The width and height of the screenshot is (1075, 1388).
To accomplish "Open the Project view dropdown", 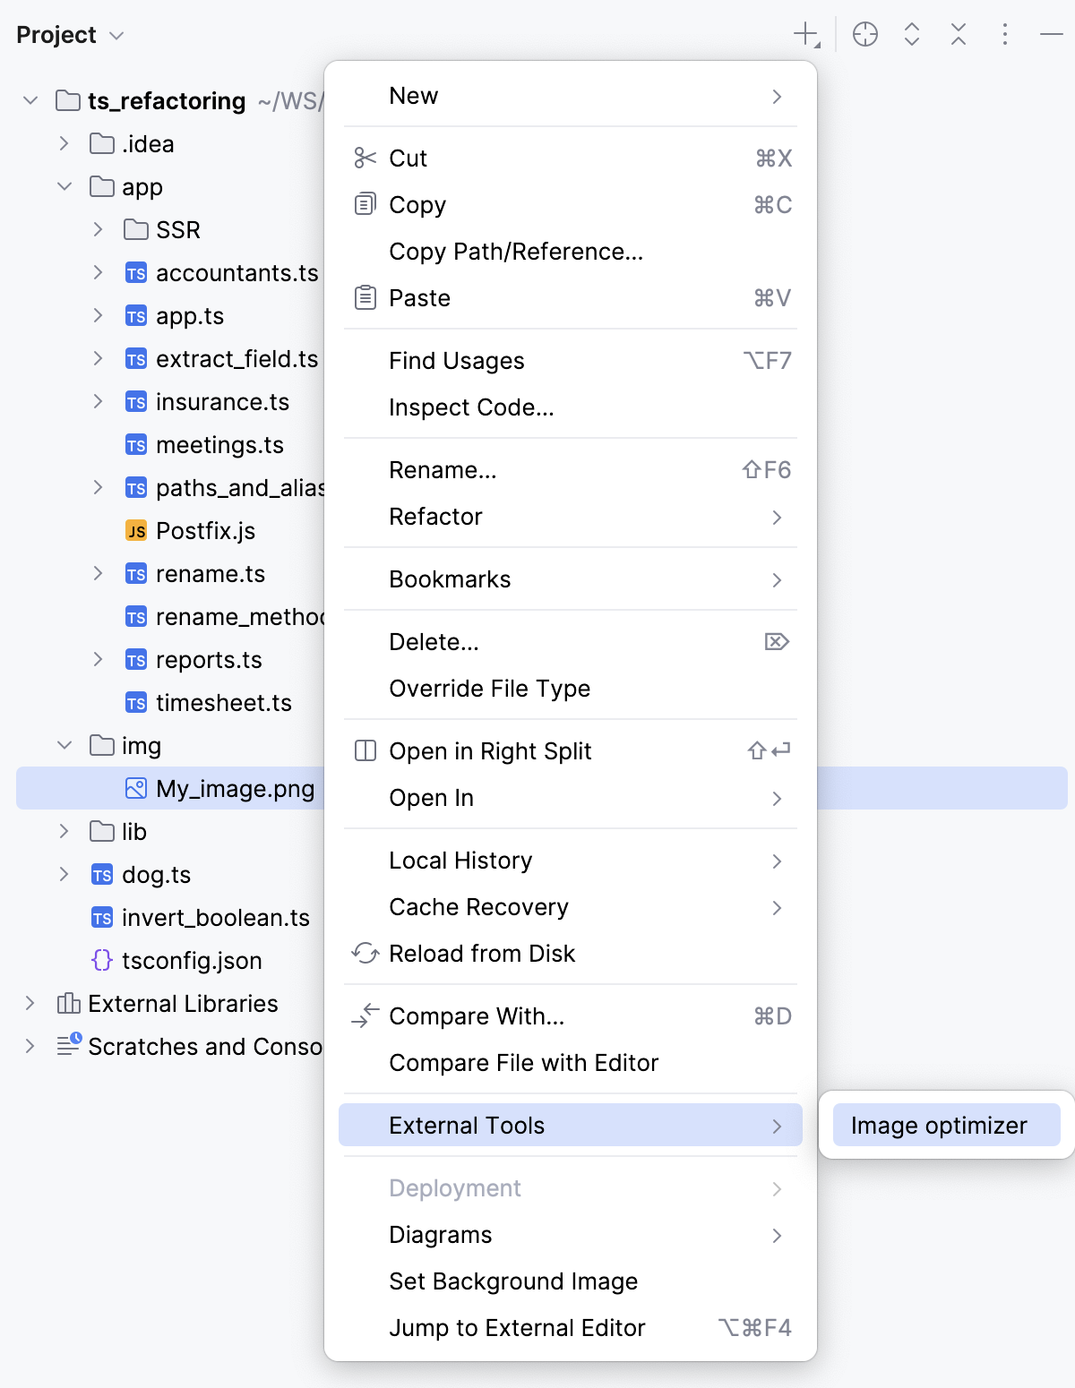I will point(115,35).
